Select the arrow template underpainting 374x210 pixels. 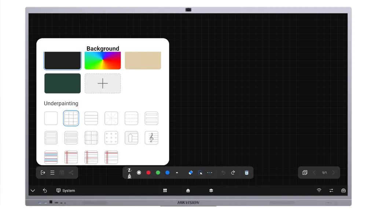pos(131,138)
